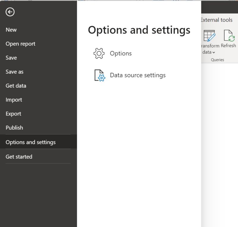The width and height of the screenshot is (238, 227).
Task: Click the External tools ribbon group
Action: [x=216, y=20]
